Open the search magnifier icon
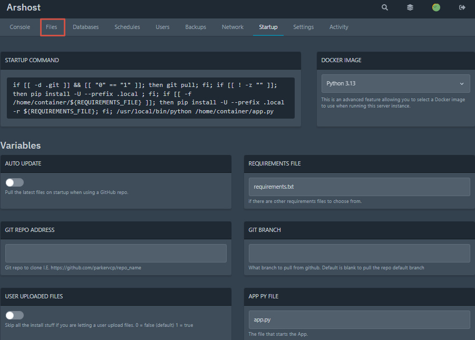475x340 pixels. 384,7
